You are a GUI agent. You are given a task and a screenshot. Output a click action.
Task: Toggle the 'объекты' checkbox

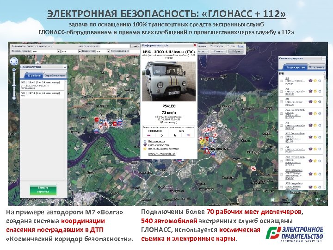click(x=211, y=46)
